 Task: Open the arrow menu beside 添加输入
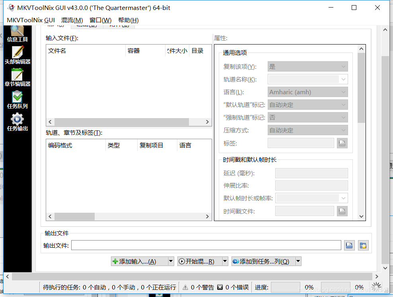pos(171,261)
